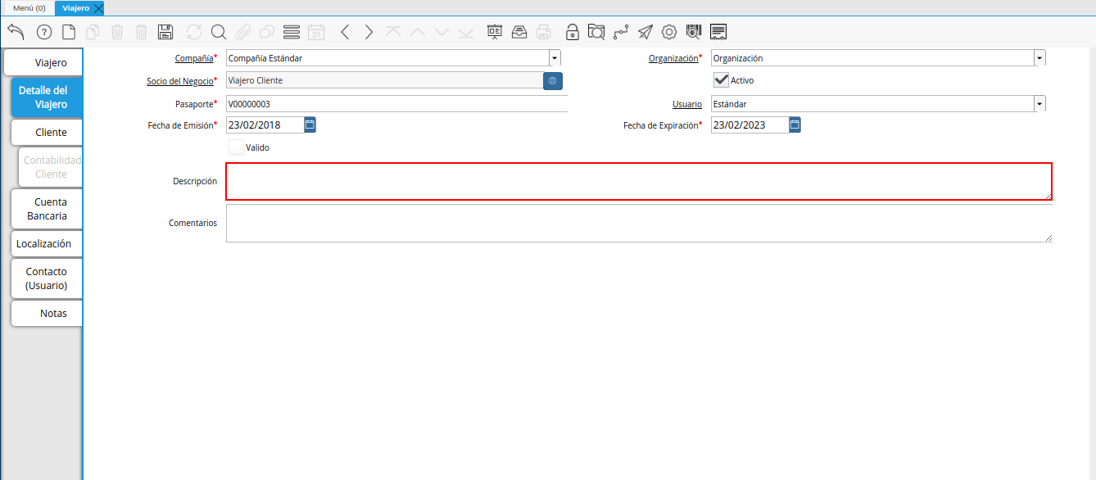Click the second trash Delete selection icon
Viewport: 1096px width, 480px height.
[142, 32]
